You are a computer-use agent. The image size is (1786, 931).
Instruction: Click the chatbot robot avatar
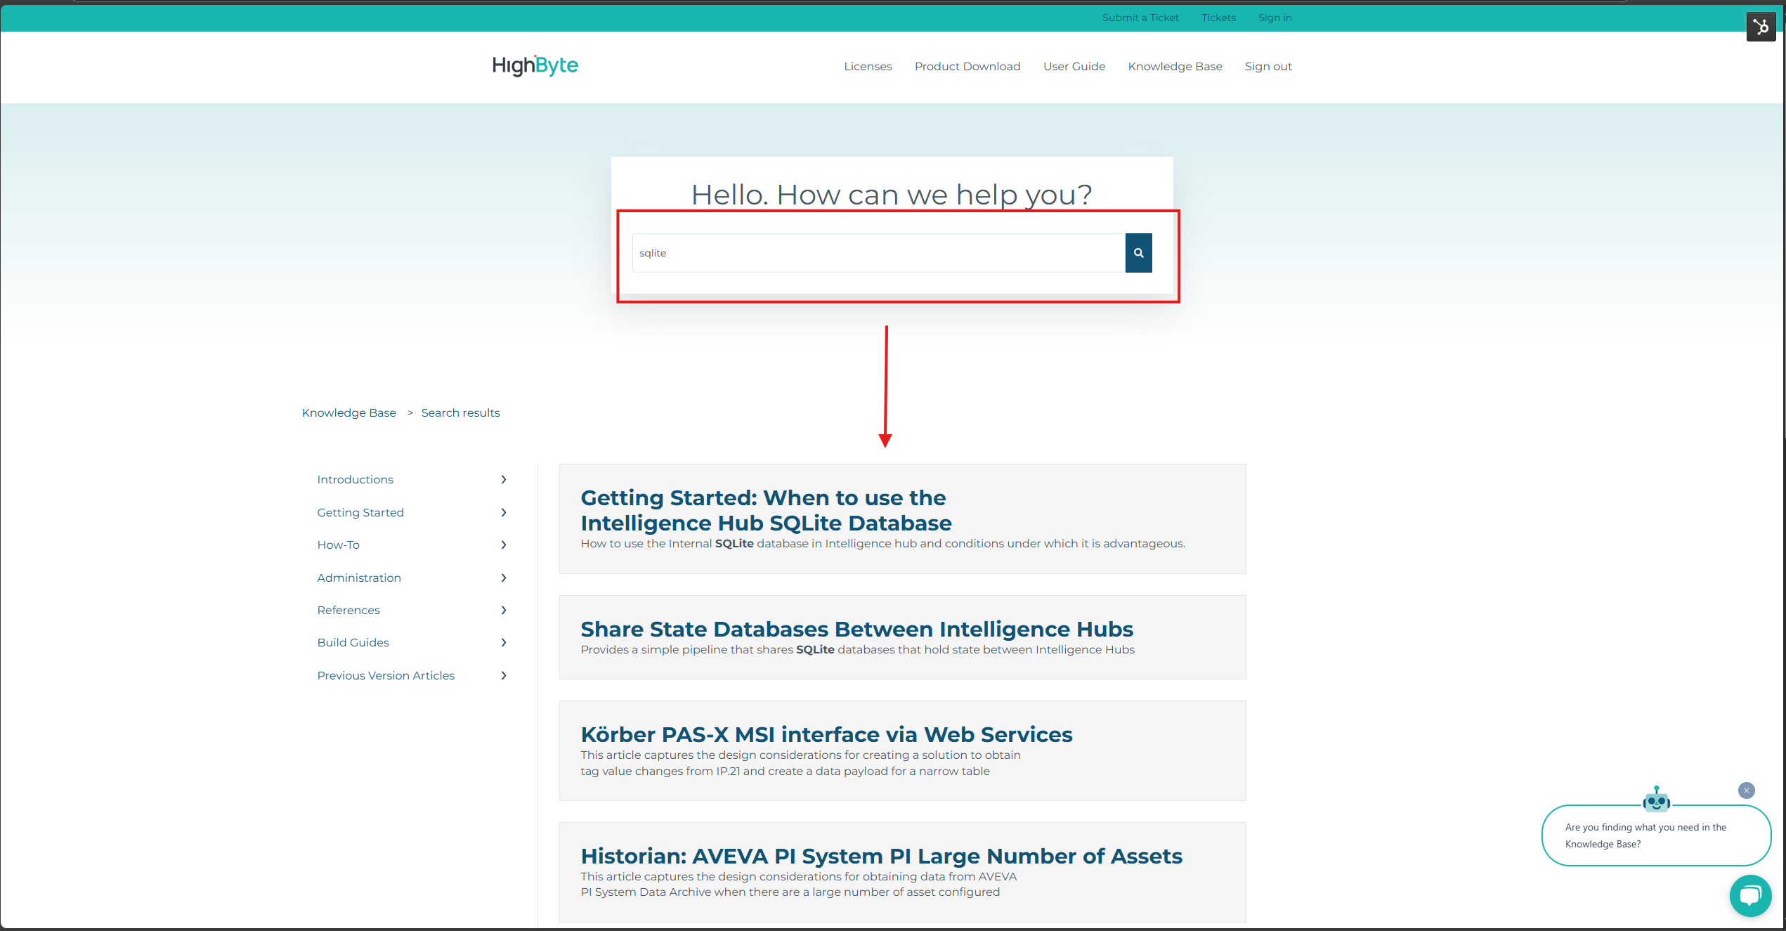click(x=1656, y=799)
